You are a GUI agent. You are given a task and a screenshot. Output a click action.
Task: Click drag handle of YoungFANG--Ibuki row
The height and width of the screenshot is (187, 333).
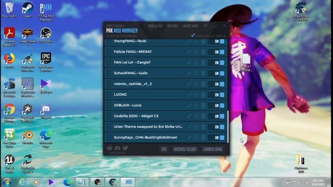(x=109, y=42)
